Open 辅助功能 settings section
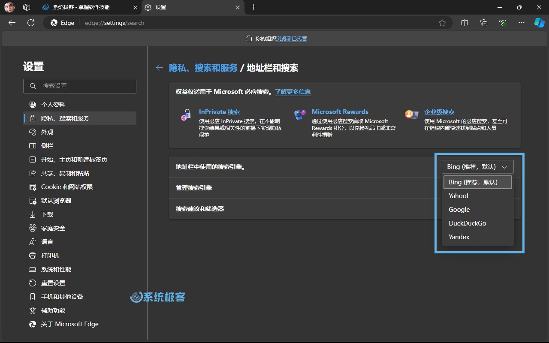Viewport: 549px width, 343px height. coord(80,310)
